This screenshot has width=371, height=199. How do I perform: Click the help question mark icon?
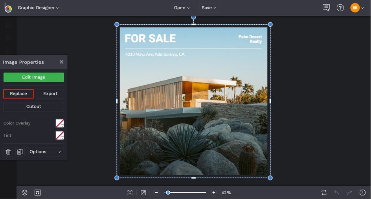pyautogui.click(x=340, y=8)
